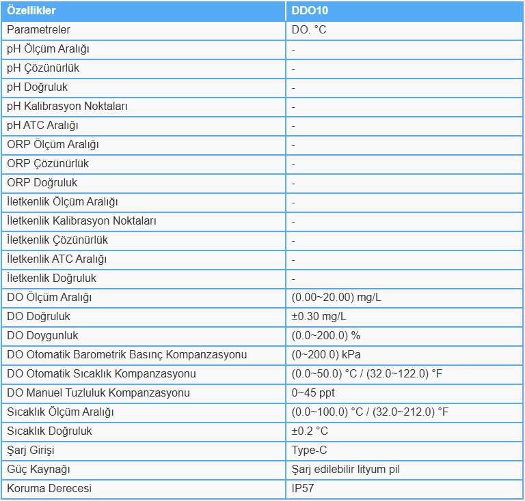Select the 'pH Doğruluk' label
Image resolution: width=525 pixels, height=501 pixels.
point(38,87)
